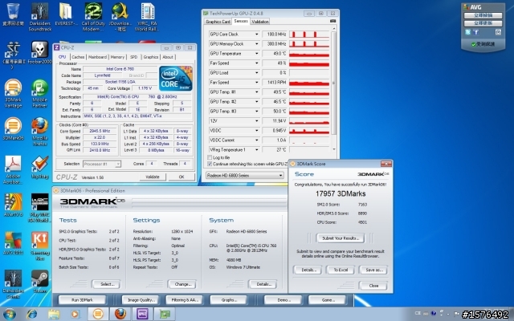Open Internet Explorer from the taskbar
Image resolution: width=514 pixels, height=321 pixels.
[32, 314]
